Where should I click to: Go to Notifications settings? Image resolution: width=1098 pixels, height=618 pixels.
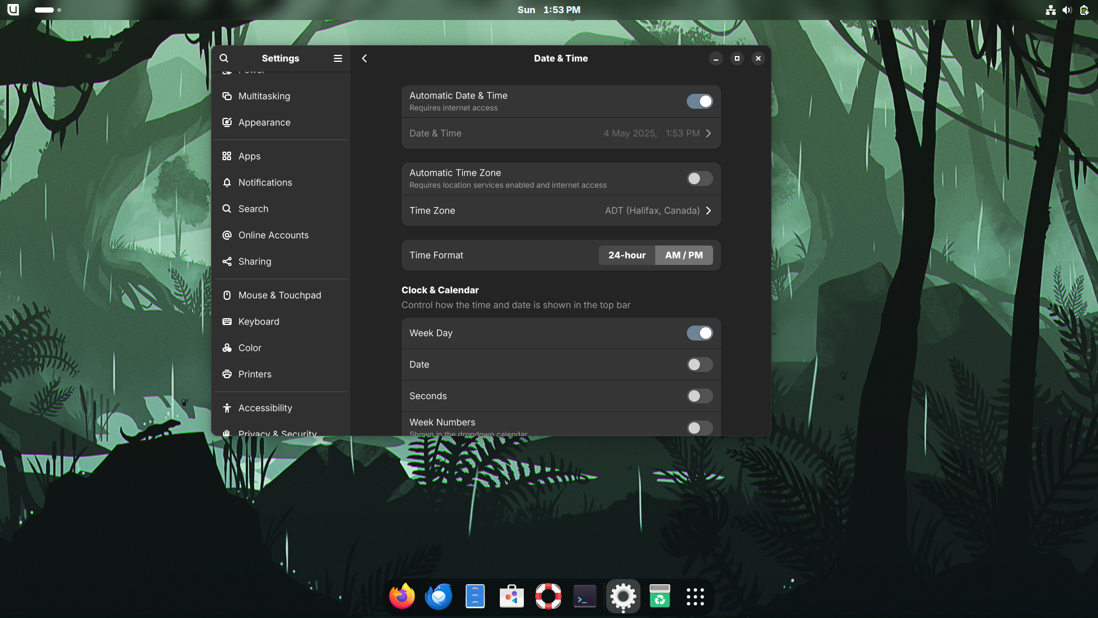[x=281, y=183]
